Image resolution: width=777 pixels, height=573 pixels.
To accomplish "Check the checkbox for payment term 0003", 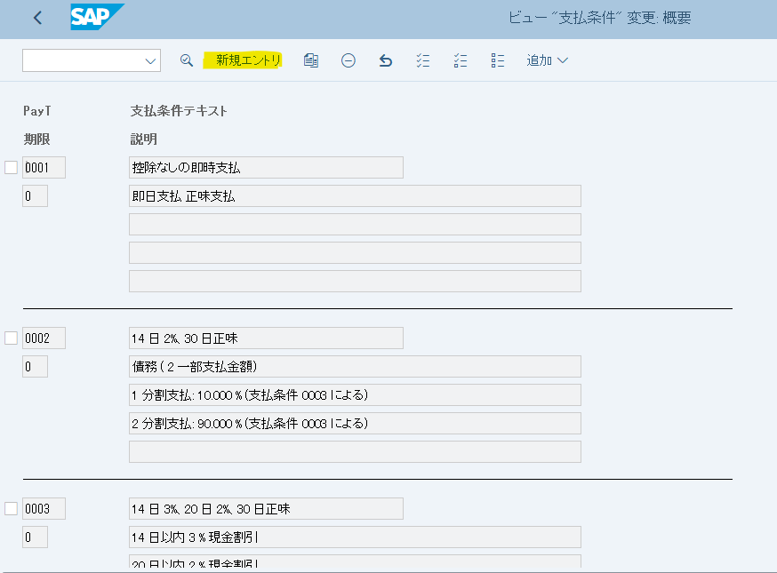I will point(10,508).
